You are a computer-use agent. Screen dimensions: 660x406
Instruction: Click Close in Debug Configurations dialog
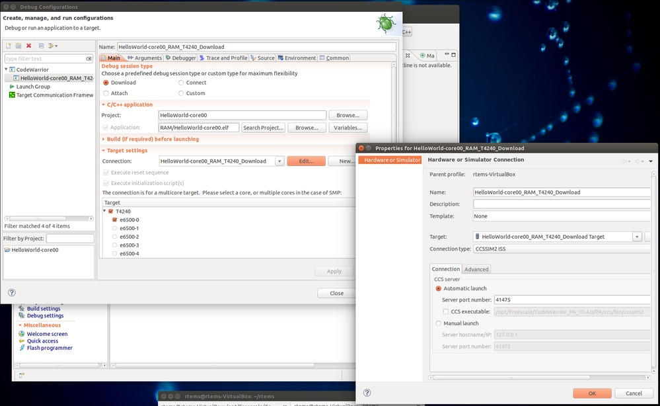coord(336,293)
